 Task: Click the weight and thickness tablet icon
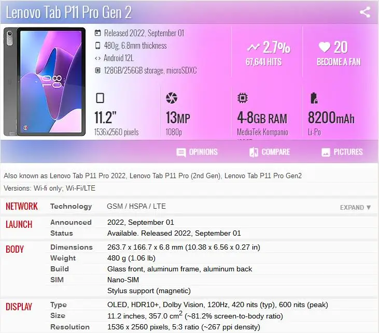click(x=97, y=46)
